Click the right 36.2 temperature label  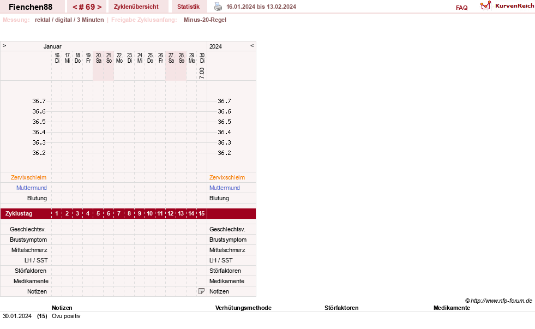click(x=224, y=153)
